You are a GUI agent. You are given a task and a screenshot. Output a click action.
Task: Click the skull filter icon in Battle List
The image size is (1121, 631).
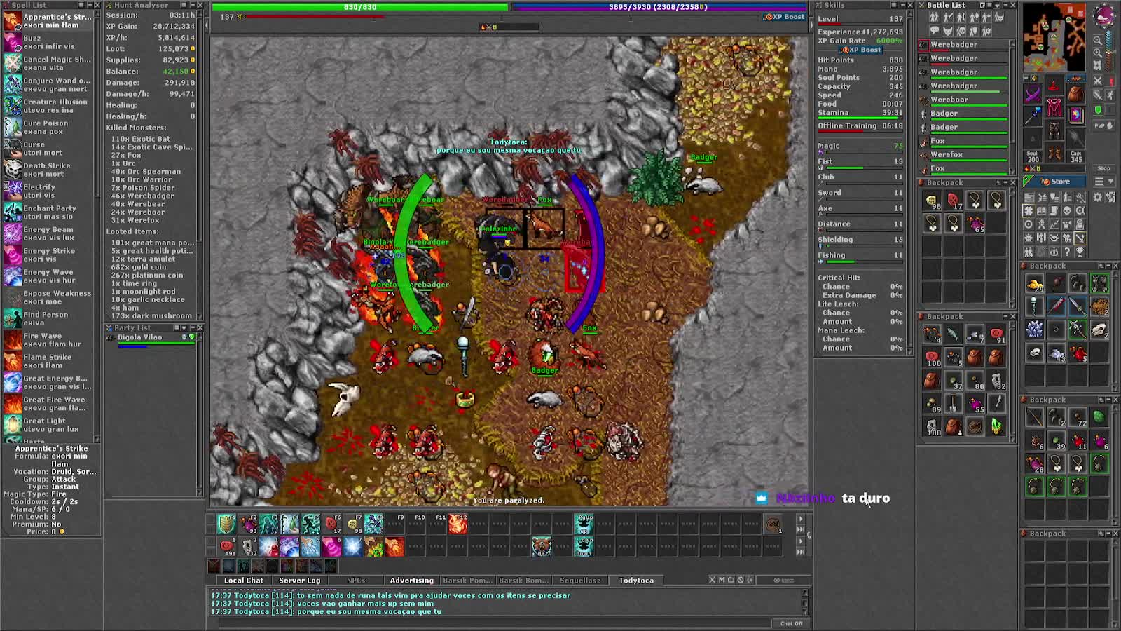point(961,31)
